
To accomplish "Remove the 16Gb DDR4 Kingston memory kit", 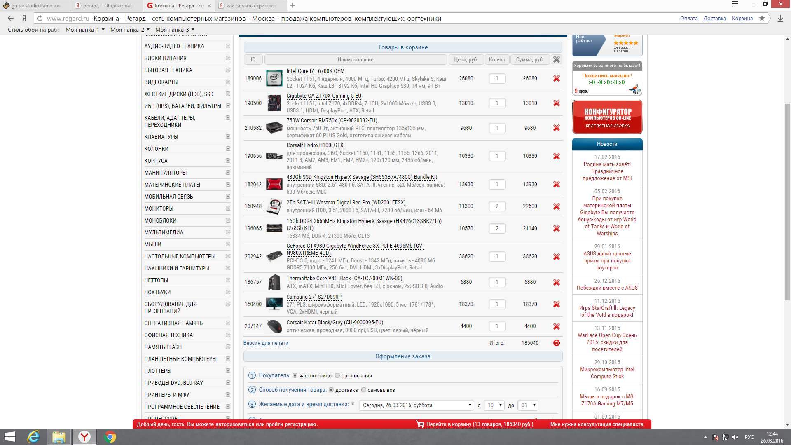I will coord(556,228).
